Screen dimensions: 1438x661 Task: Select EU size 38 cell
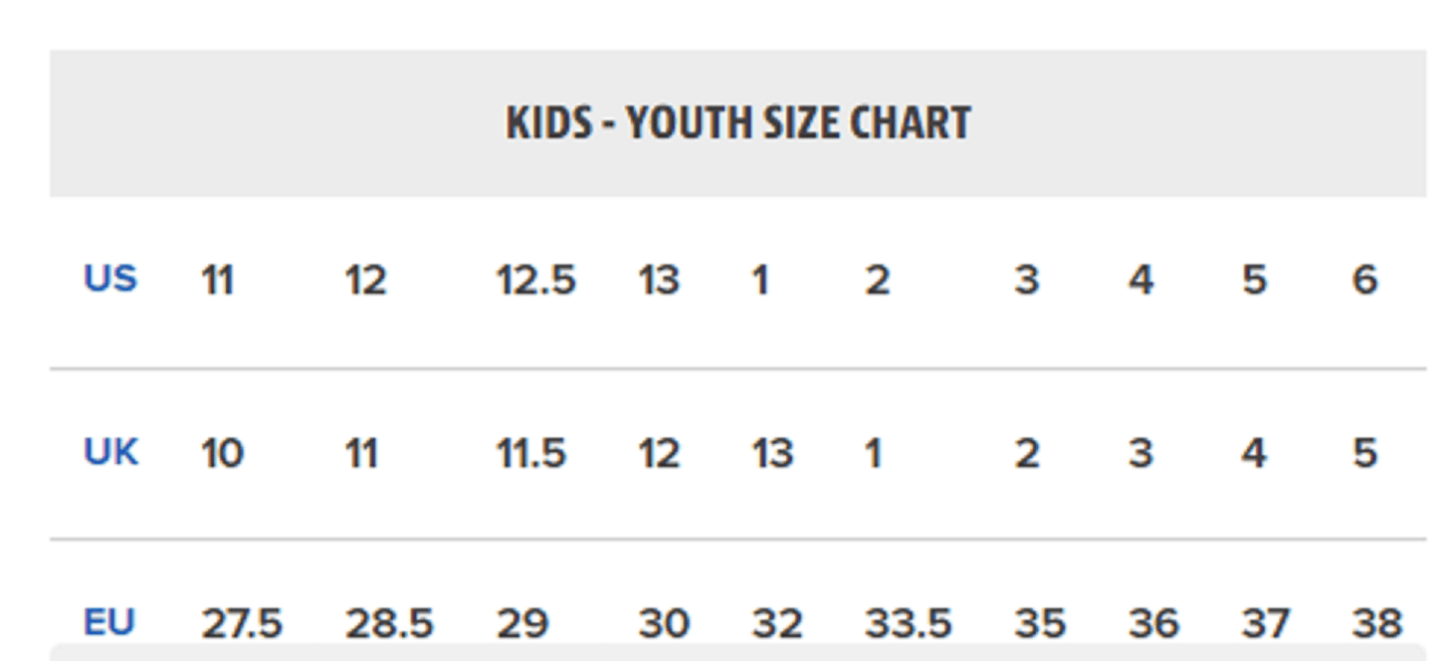(1377, 624)
